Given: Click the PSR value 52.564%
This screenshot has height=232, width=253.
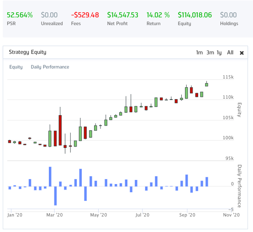Looking at the screenshot, I should click(20, 15).
